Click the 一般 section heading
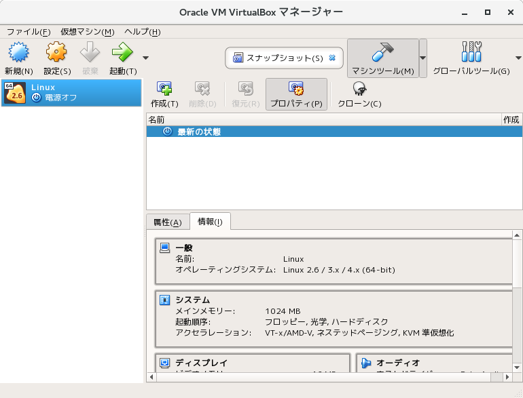Screen dimensions: 523x398 coord(184,247)
